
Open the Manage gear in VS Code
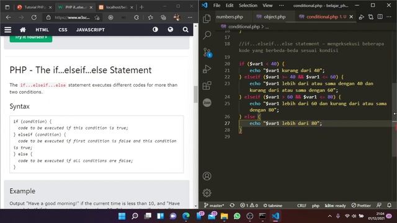[207, 193]
